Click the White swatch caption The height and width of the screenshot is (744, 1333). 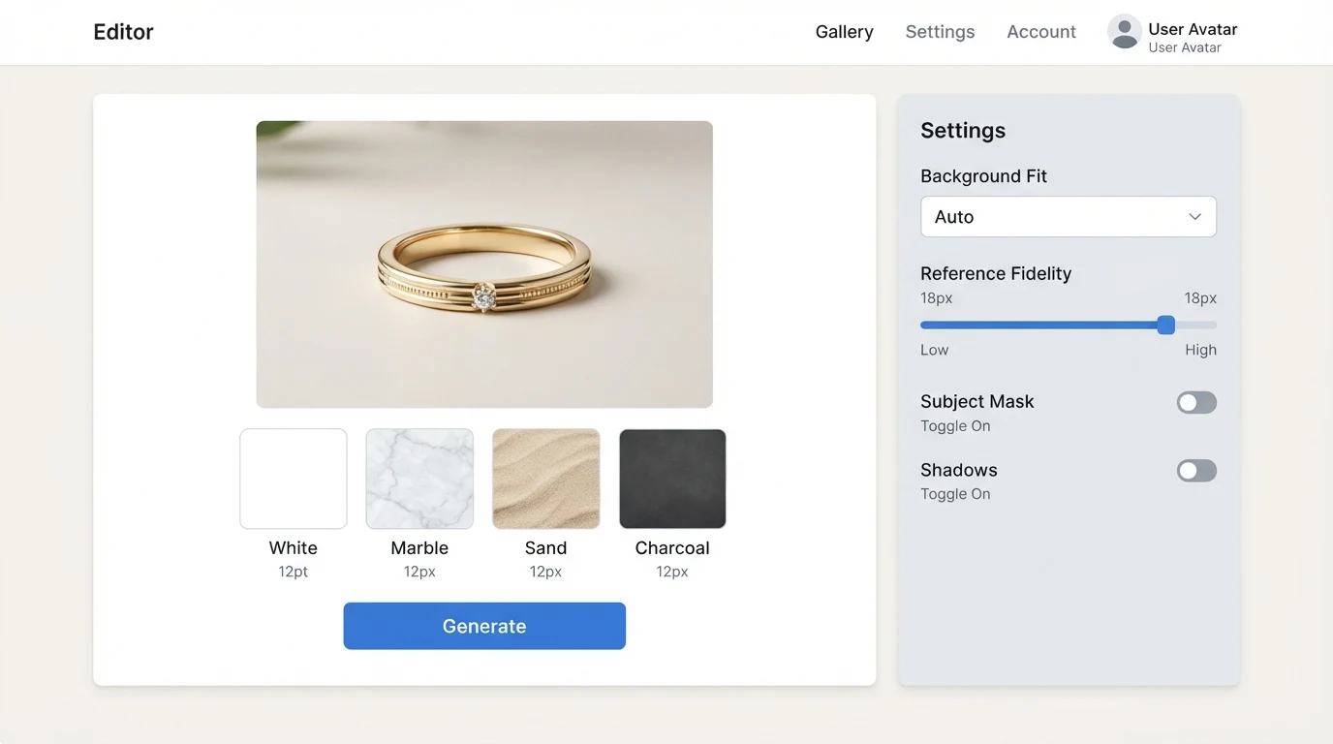click(294, 548)
